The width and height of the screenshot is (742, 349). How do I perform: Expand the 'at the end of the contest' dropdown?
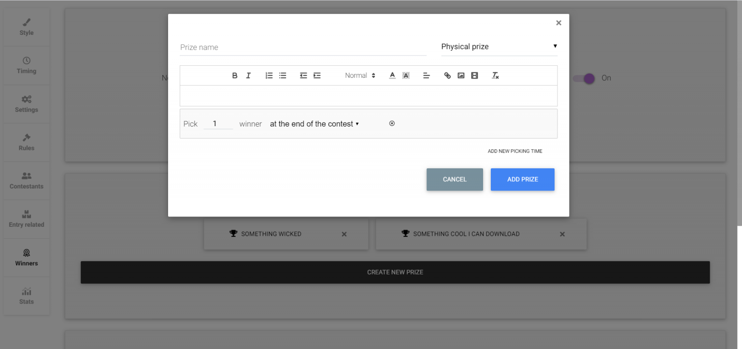point(314,124)
